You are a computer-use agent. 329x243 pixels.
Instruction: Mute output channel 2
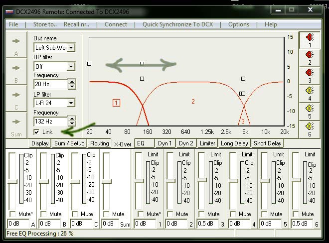(170, 214)
